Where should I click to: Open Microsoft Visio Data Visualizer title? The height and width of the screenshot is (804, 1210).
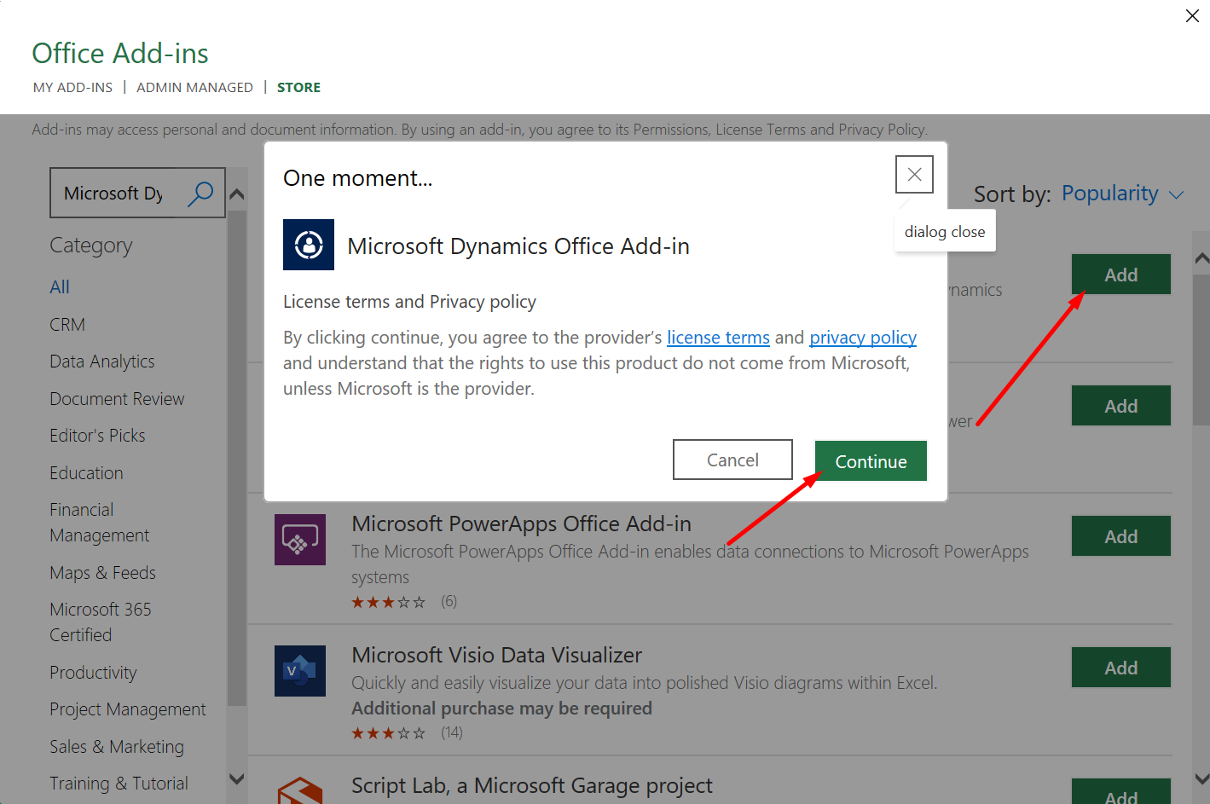pos(496,655)
